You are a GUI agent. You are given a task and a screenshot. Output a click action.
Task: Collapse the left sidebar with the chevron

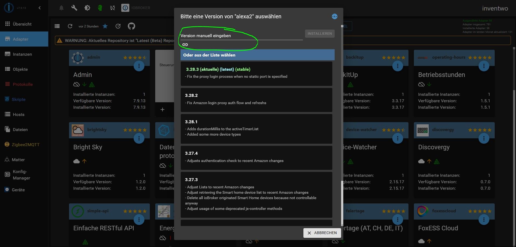pyautogui.click(x=40, y=8)
